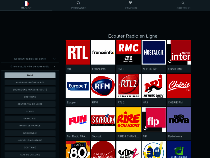Click the RFM name label

(95, 102)
